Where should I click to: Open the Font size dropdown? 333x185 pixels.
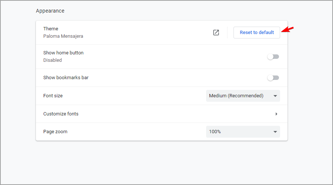243,96
